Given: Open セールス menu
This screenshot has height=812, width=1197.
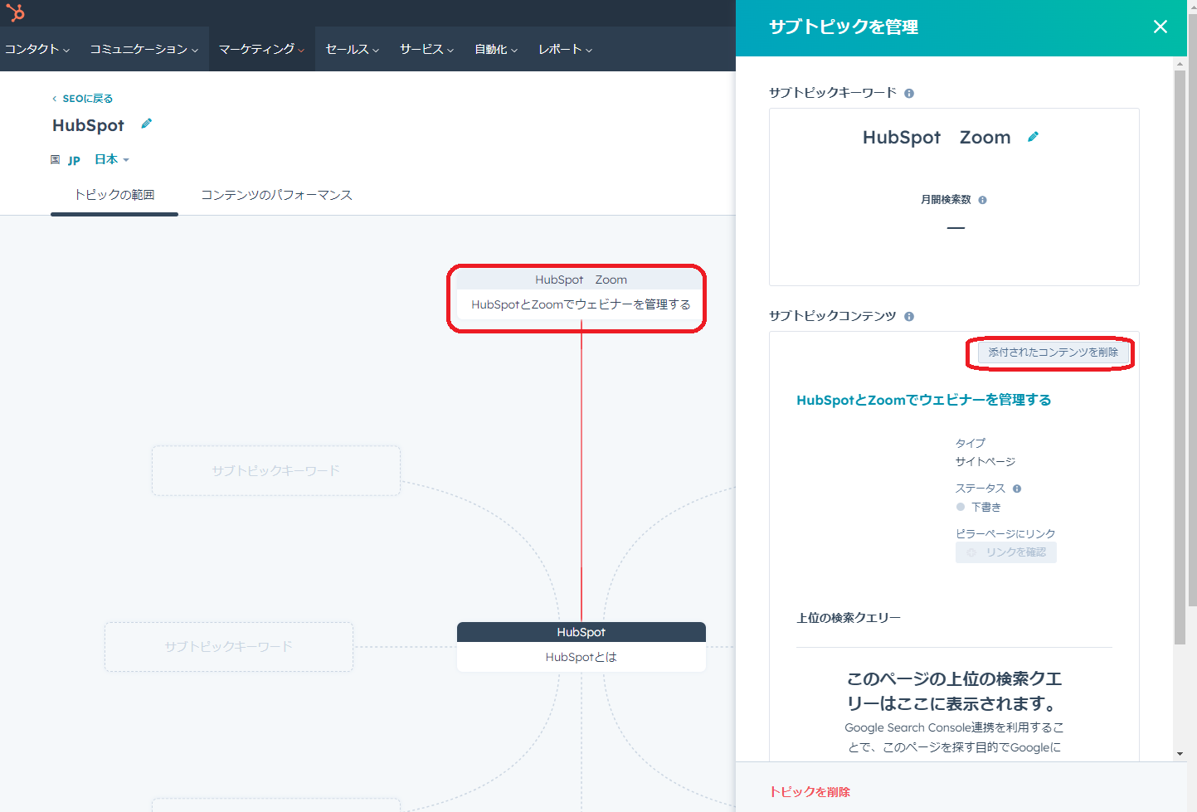Looking at the screenshot, I should click(353, 49).
